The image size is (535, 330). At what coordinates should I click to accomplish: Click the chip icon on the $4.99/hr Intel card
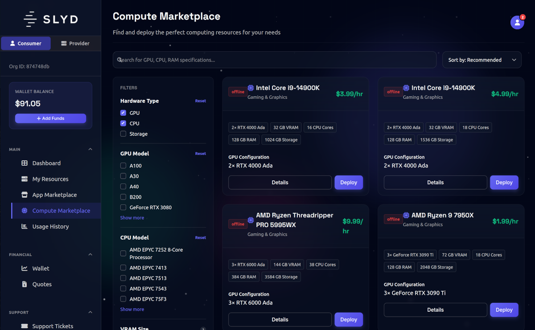pyautogui.click(x=406, y=88)
